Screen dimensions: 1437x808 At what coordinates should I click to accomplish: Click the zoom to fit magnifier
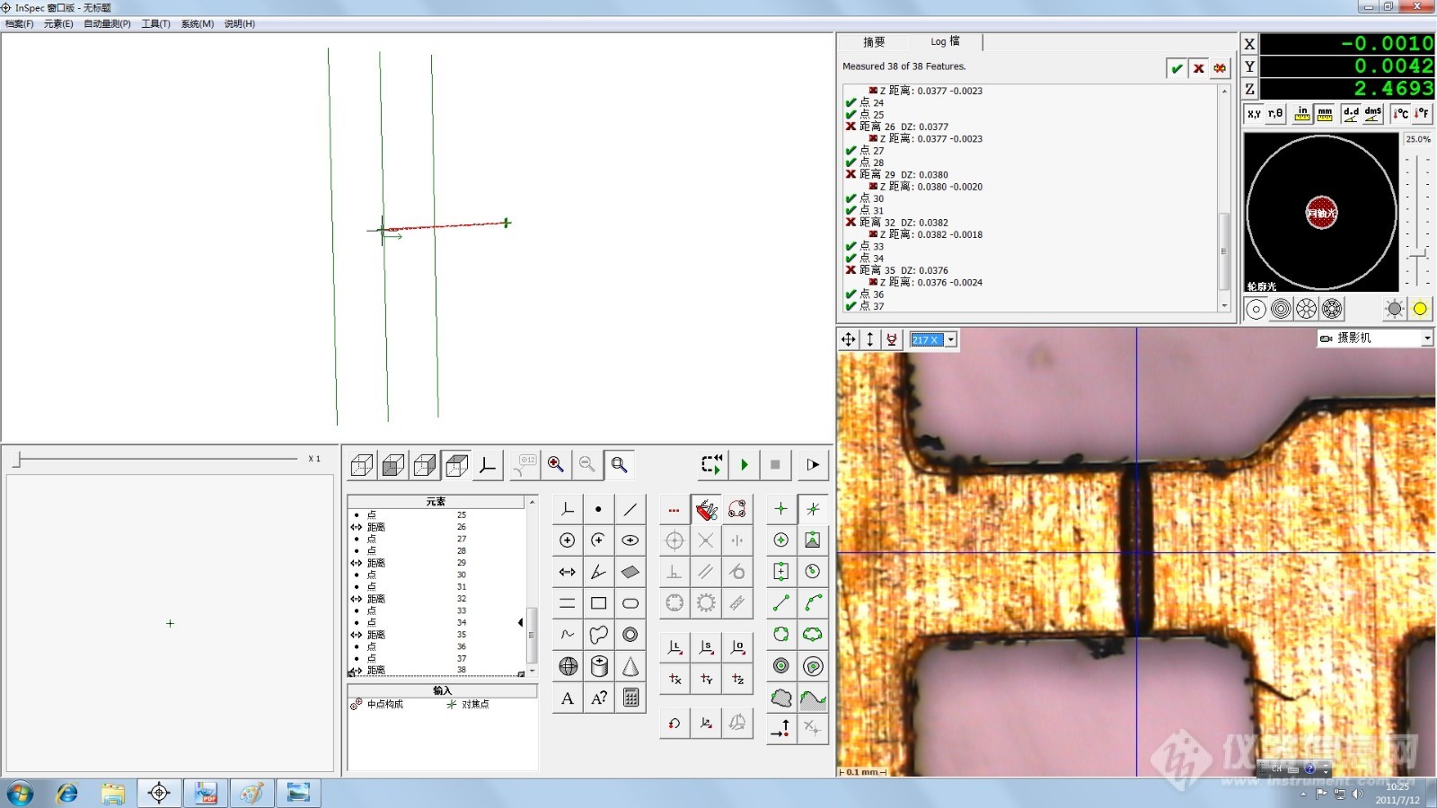(x=619, y=464)
